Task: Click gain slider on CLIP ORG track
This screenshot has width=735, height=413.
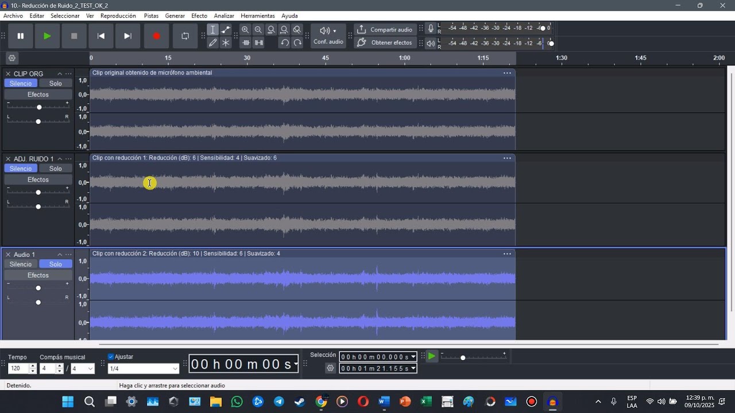Action: click(x=38, y=107)
